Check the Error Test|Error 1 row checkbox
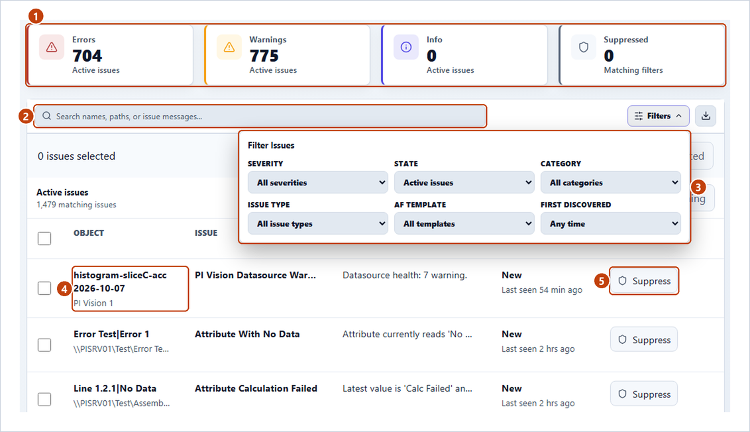Screen dimensions: 750x432 (x=44, y=345)
